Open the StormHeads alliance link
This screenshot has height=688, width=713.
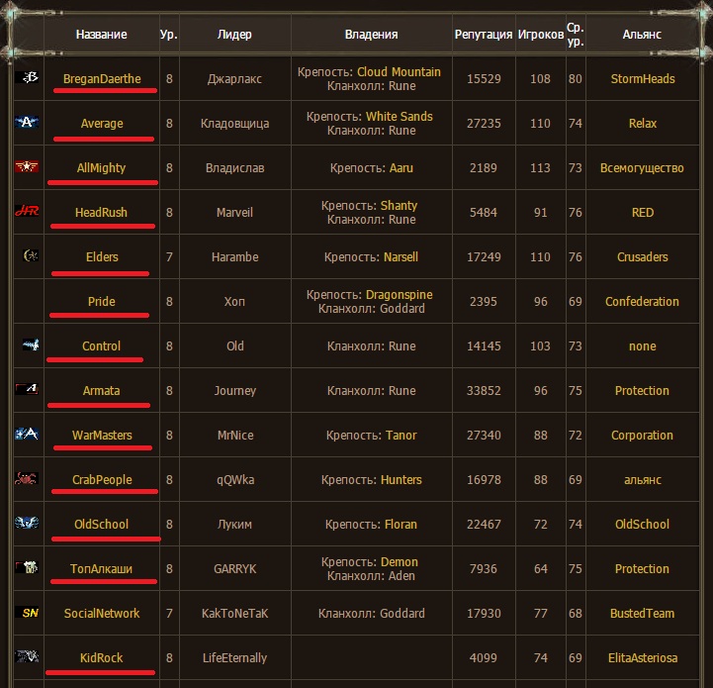643,79
